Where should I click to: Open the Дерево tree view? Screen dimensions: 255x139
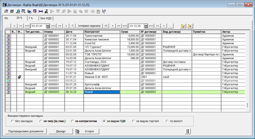60,131
